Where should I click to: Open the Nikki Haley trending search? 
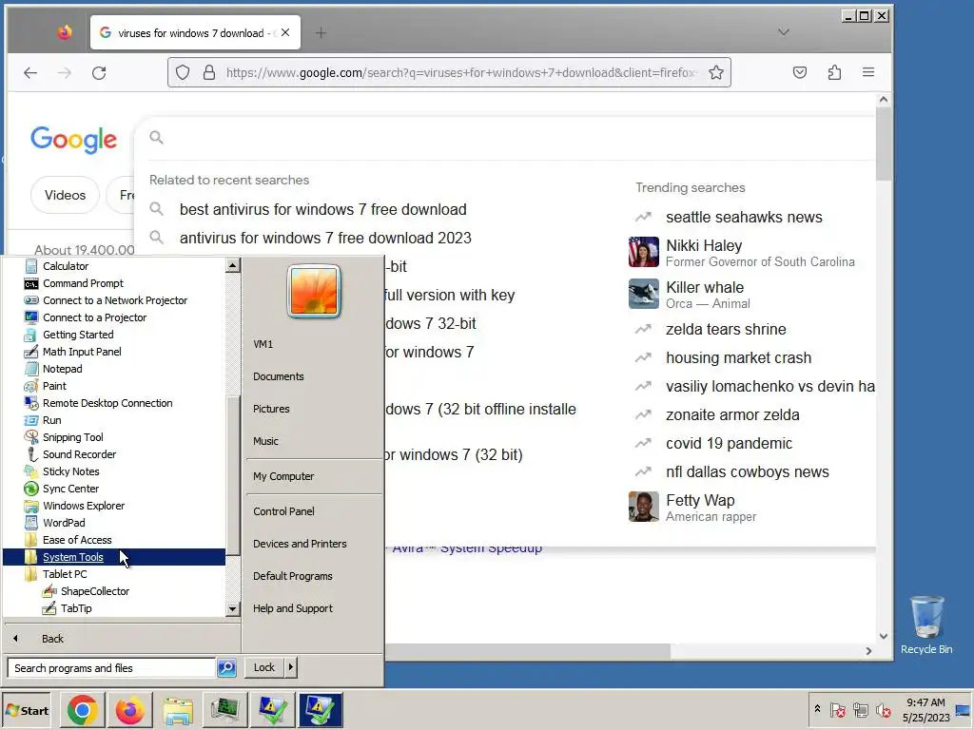(x=742, y=252)
